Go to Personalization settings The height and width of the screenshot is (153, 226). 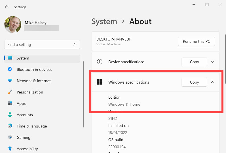pyautogui.click(x=42, y=92)
